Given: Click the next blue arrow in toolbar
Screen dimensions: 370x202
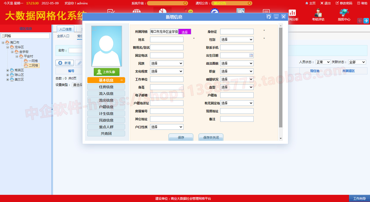Looking at the screenshot, I should point(366,21).
